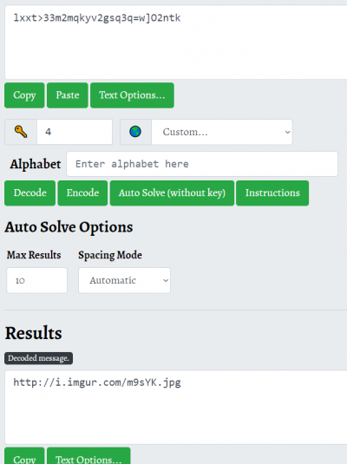Copy the decoded result with bottom Copy button
The height and width of the screenshot is (464, 347).
point(24,456)
